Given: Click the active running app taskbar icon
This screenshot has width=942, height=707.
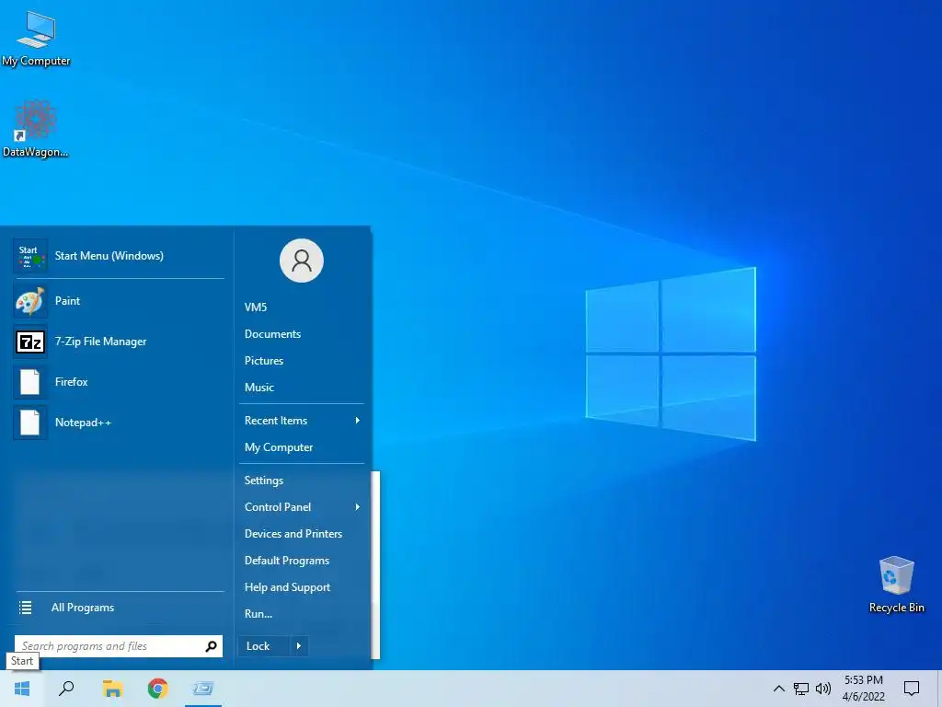Looking at the screenshot, I should tap(203, 689).
